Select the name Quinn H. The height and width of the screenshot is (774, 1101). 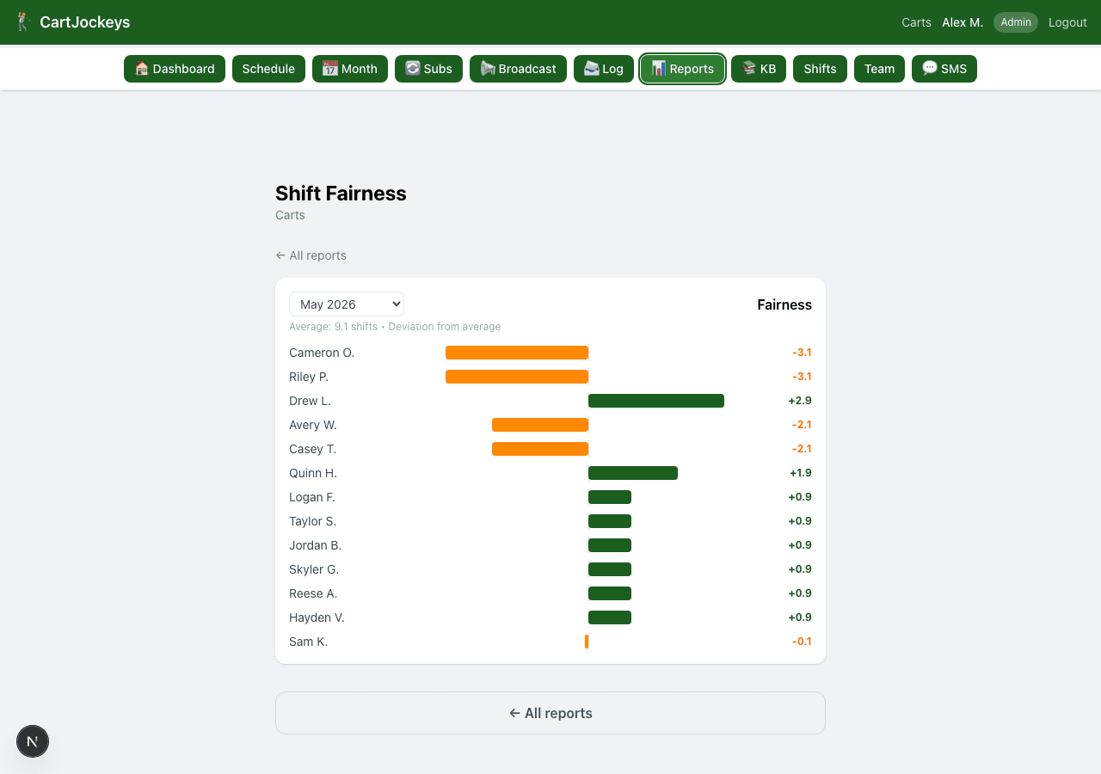pos(313,473)
